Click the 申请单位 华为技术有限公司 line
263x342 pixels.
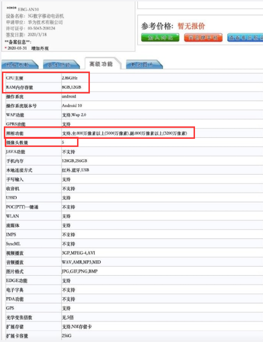(x=34, y=22)
